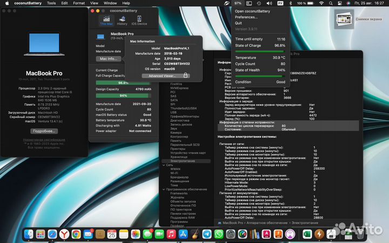Open Finder from the Dock
The image size is (389, 243).
pos(29,234)
